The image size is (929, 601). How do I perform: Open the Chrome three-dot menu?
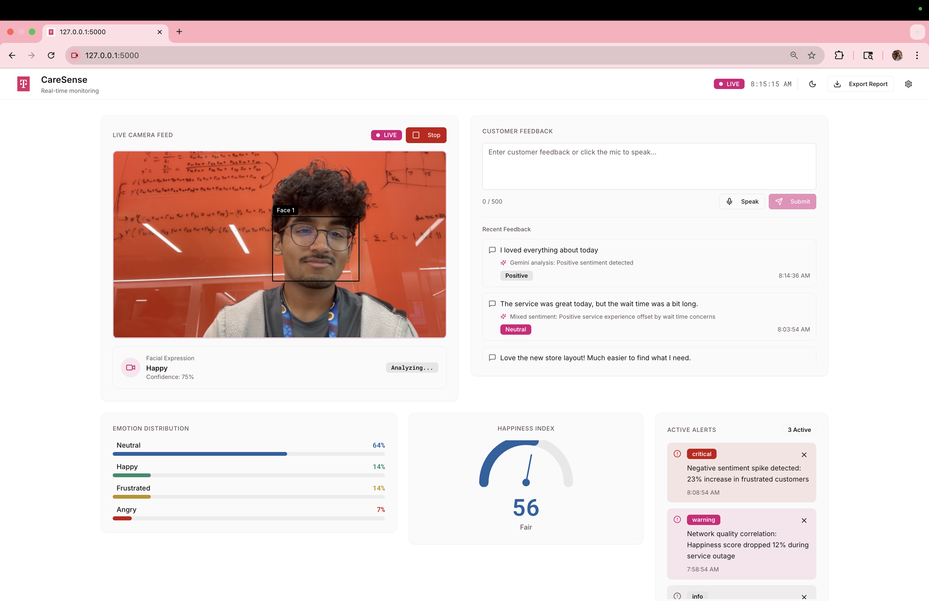point(917,55)
